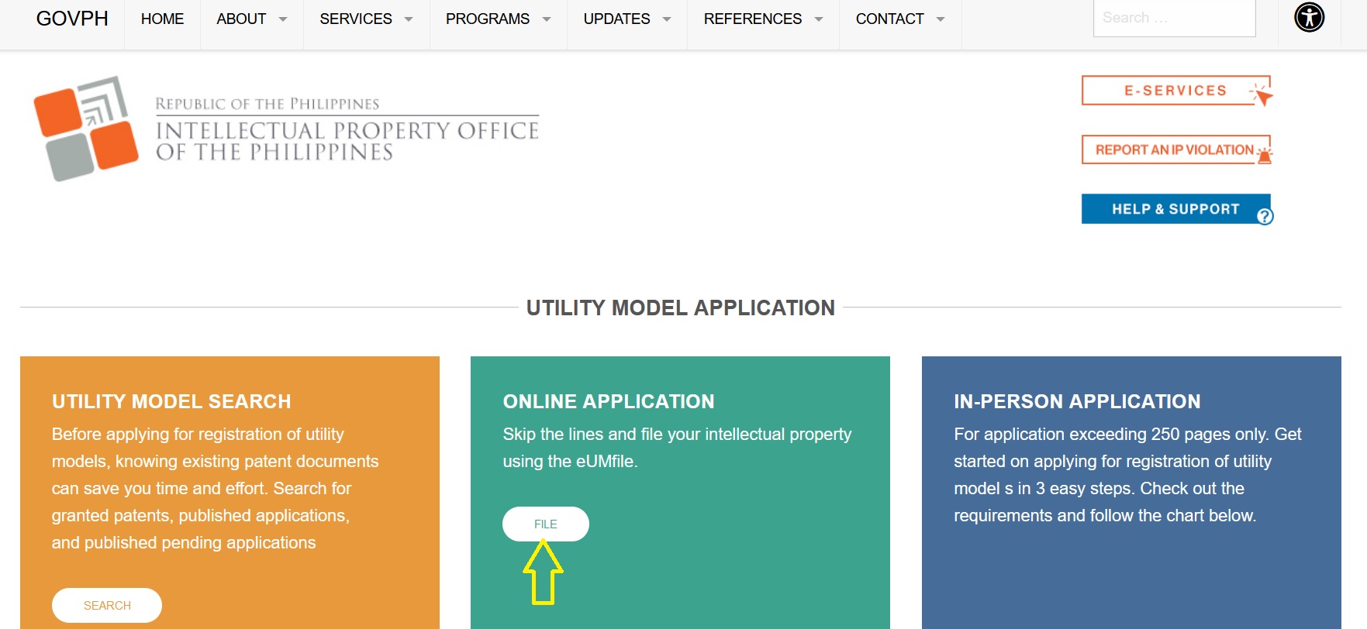Click the Intellectual Property Office title text
1367x629 pixels.
coord(347,140)
